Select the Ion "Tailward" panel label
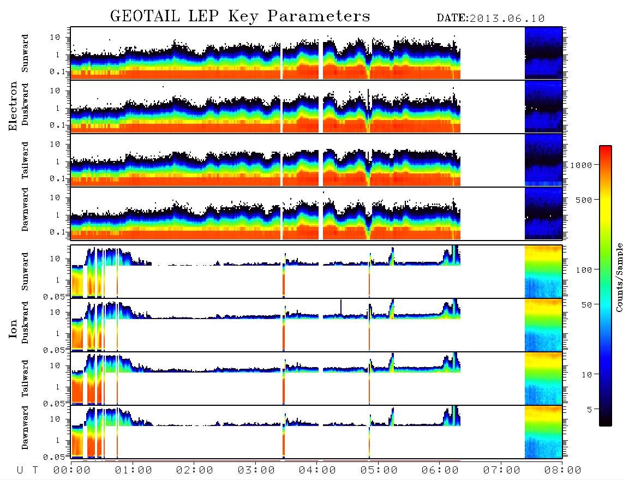The width and height of the screenshot is (623, 480). click(25, 379)
